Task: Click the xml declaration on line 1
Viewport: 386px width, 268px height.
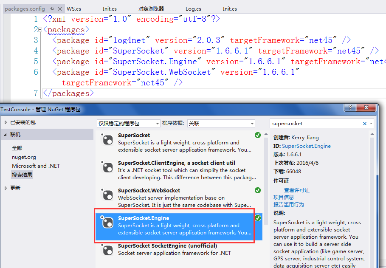Action: 132,19
